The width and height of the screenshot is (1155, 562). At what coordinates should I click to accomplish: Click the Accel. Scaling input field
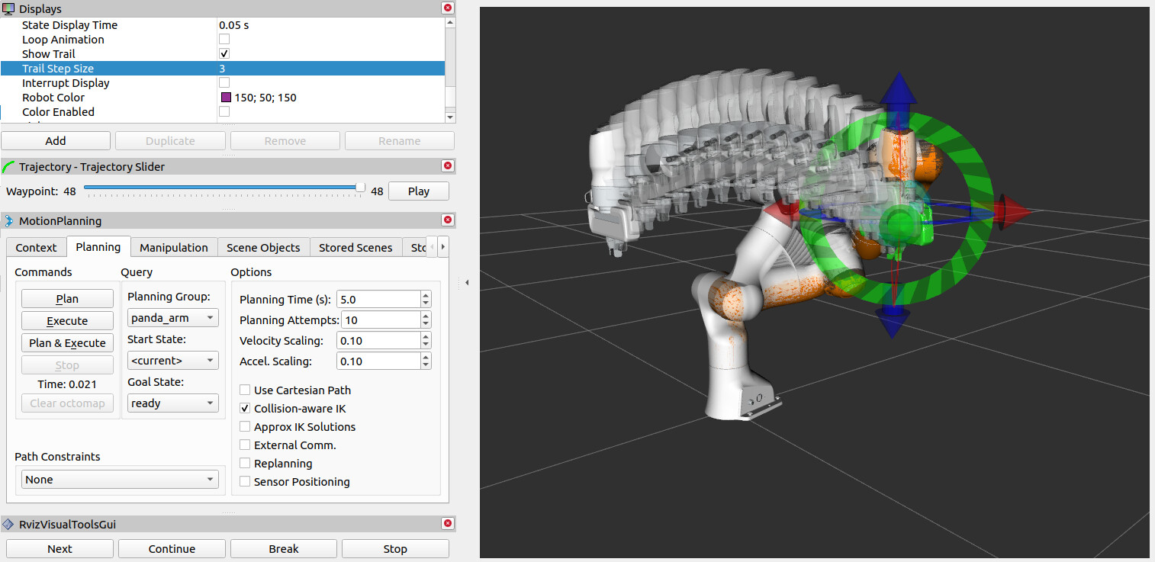(379, 361)
